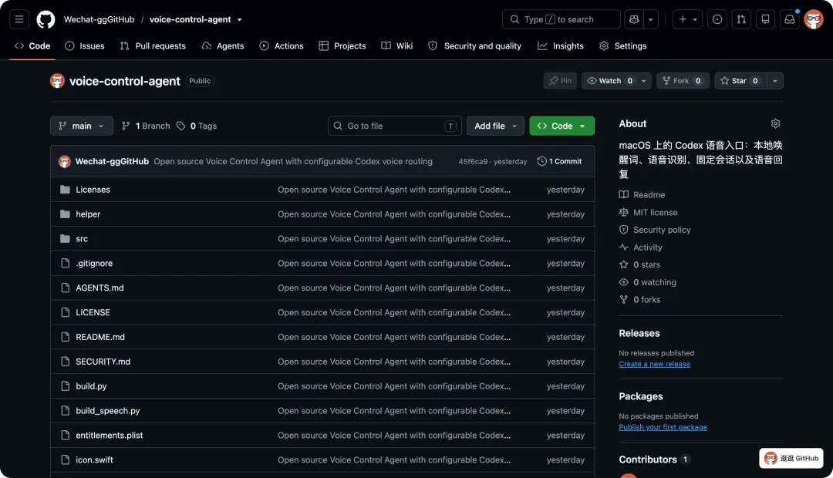View the 0 Tags link
Viewport: 833px width, 478px height.
coord(197,126)
